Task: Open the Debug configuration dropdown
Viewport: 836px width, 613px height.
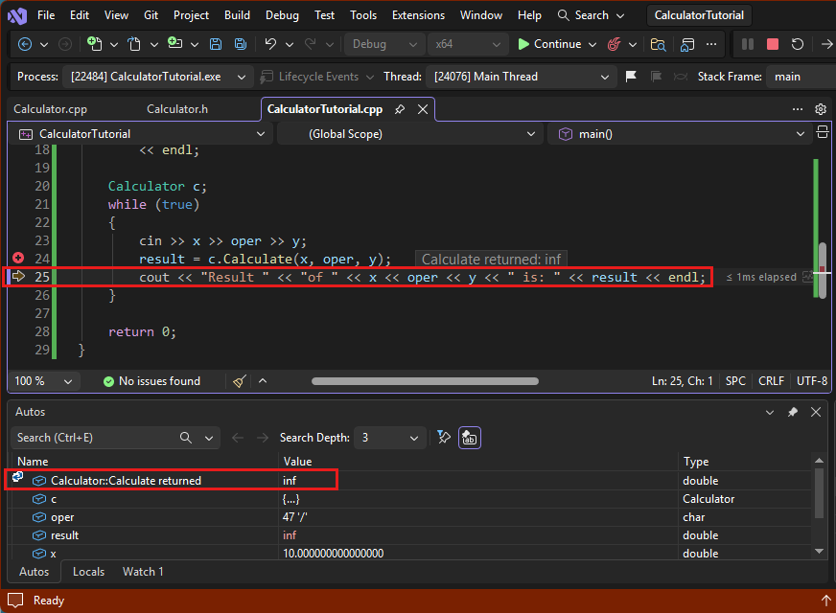Action: point(384,44)
